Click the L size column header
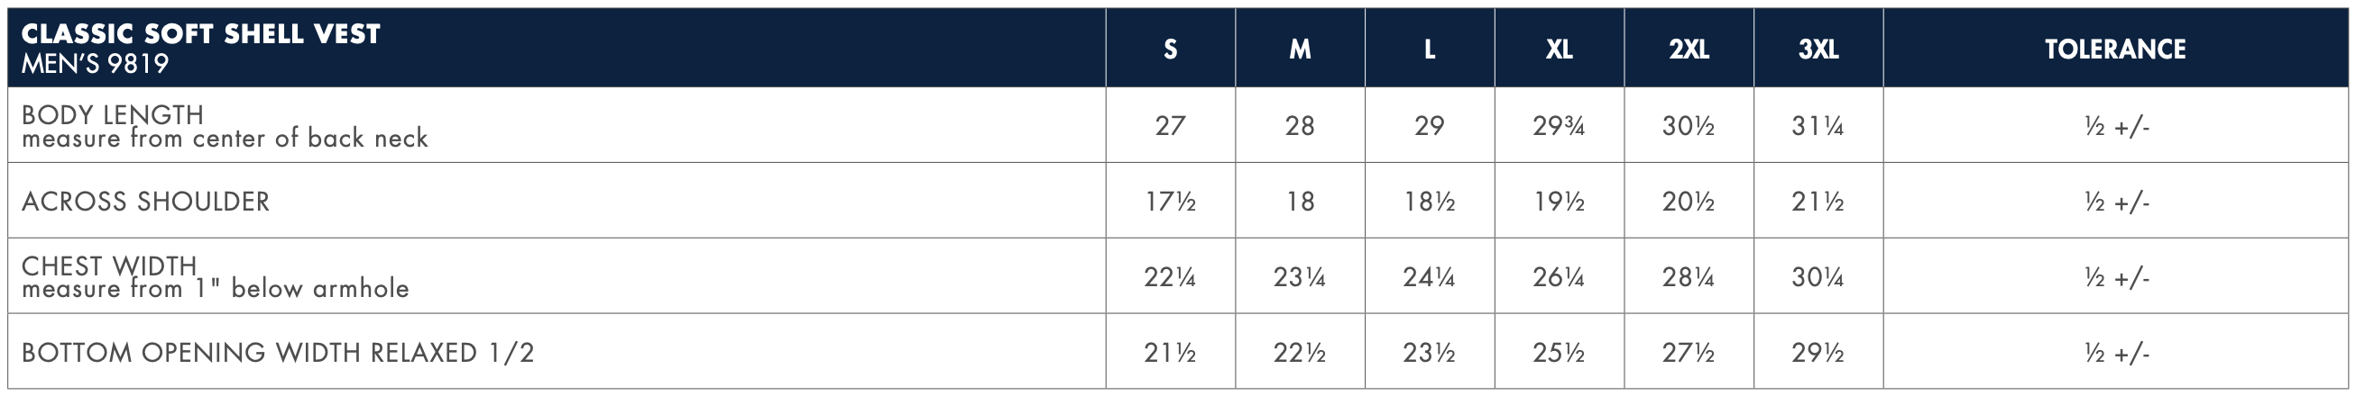2356x396 pixels. click(x=1430, y=49)
